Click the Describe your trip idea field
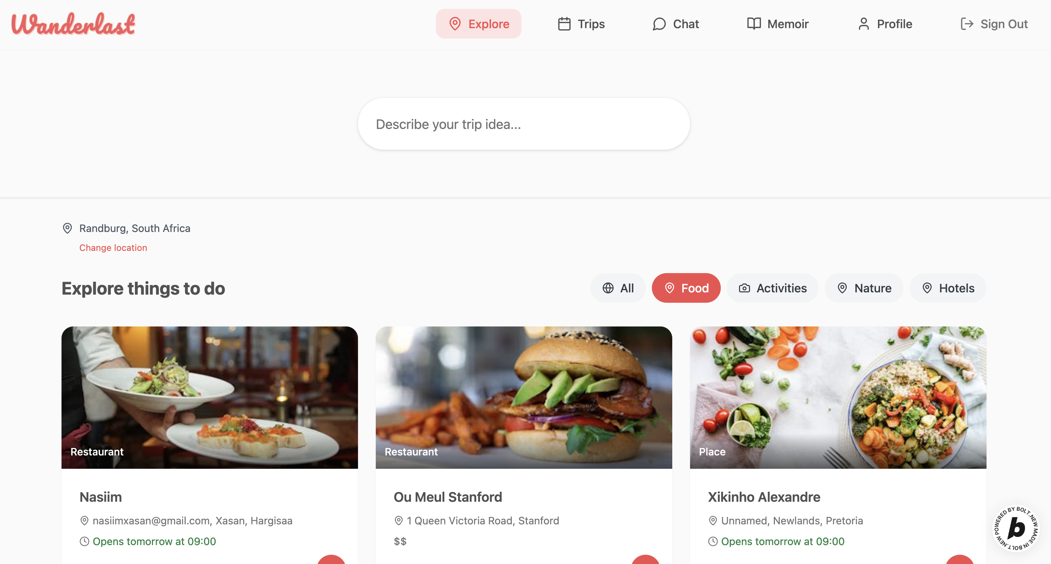This screenshot has height=564, width=1051. click(523, 124)
